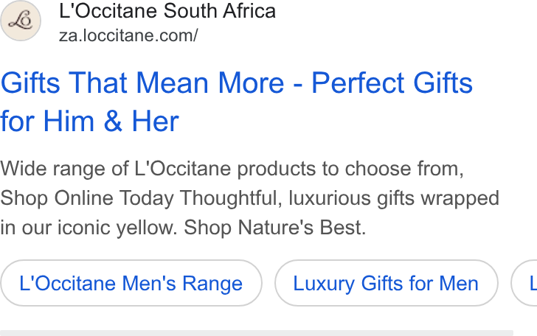Click the words 'Perfect Gifts' in headline
The height and width of the screenshot is (336, 537).
[392, 83]
